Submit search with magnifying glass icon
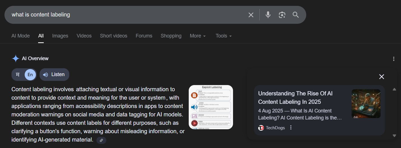 [296, 15]
